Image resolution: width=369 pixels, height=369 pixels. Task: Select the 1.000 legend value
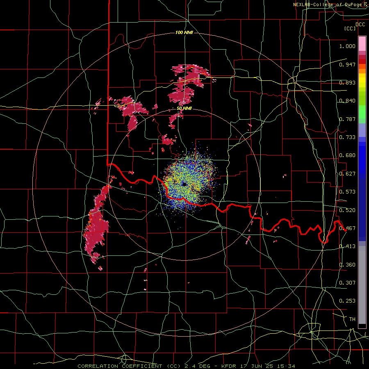(x=347, y=46)
